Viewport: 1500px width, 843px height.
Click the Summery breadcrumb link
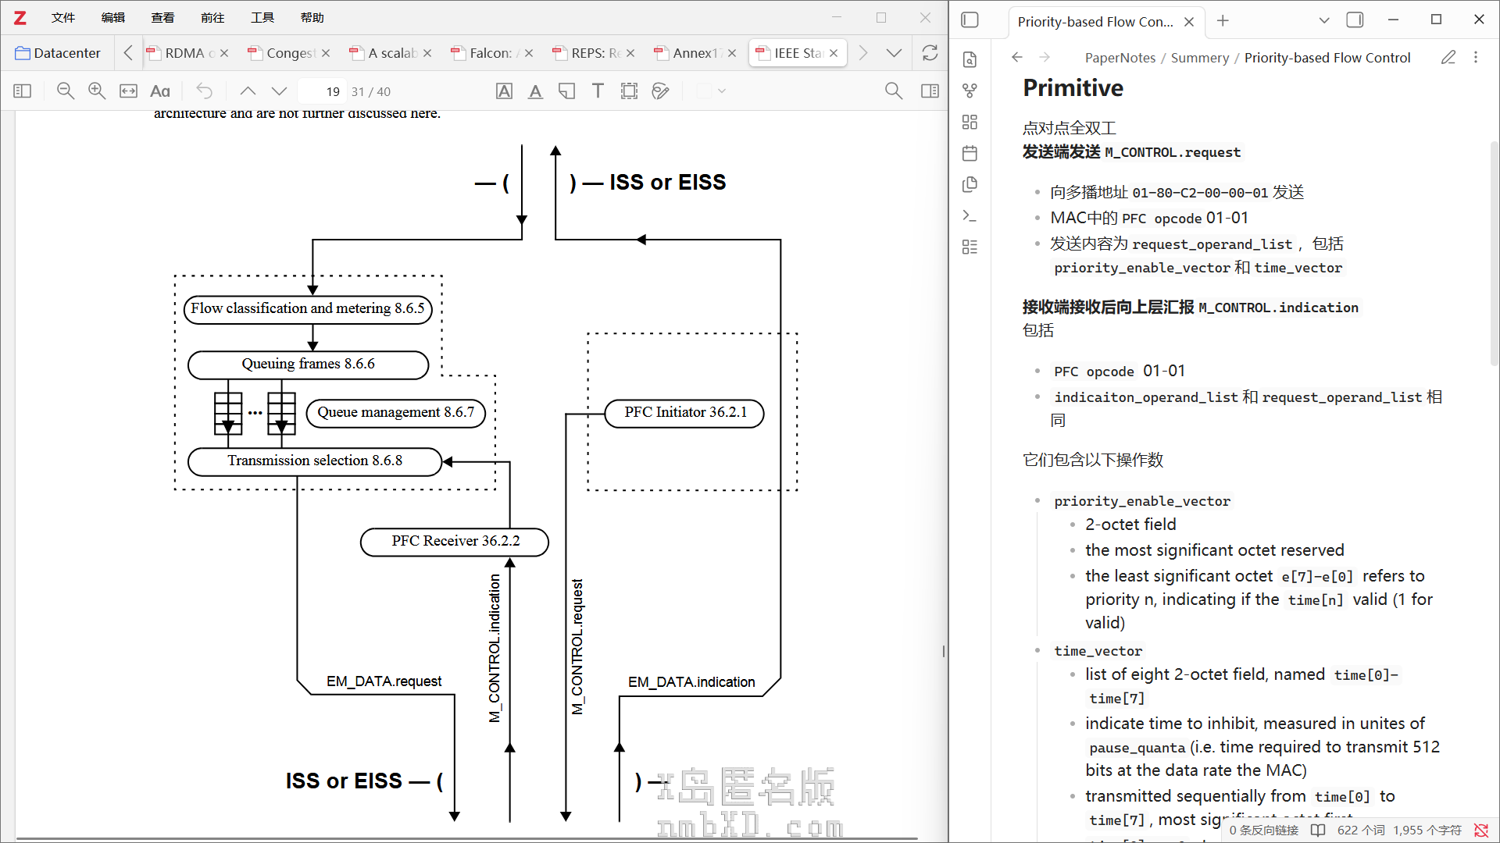tap(1199, 58)
